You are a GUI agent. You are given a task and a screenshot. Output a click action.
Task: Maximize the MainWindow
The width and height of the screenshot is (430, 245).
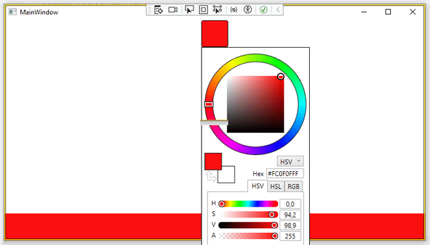388,12
